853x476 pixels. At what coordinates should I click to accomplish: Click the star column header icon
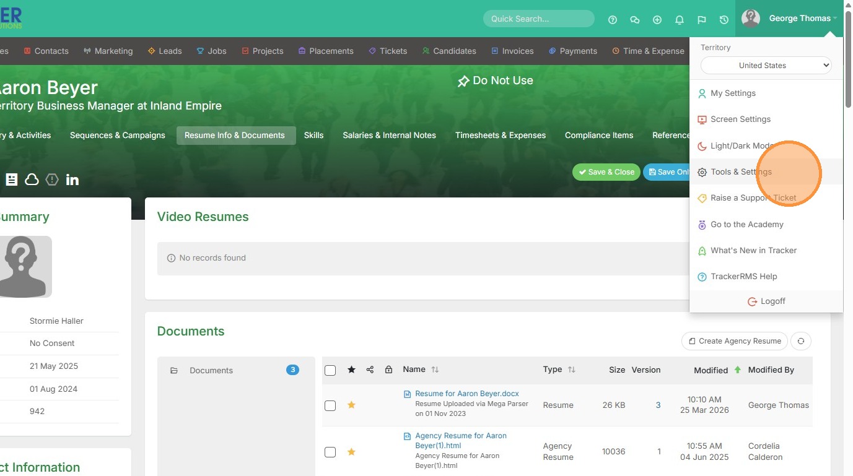point(351,370)
